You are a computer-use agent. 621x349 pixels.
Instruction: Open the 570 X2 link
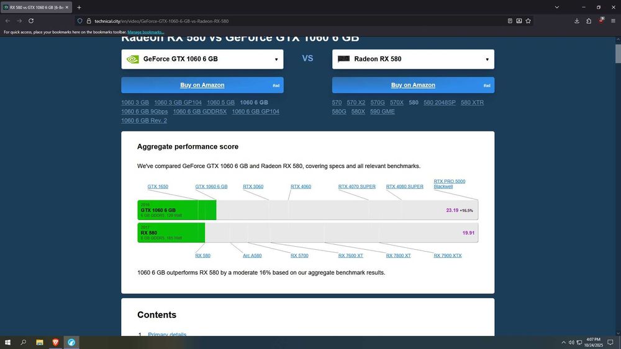356,102
